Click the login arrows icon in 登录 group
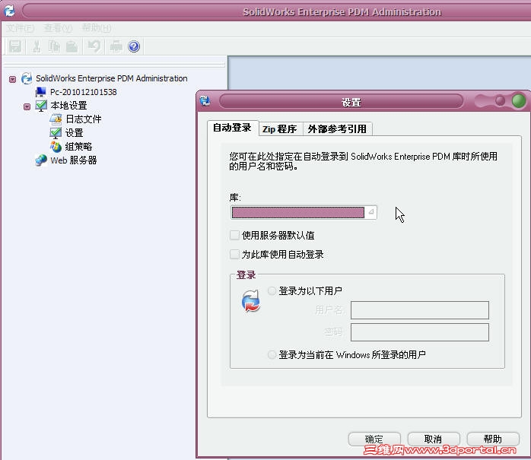Image resolution: width=531 pixels, height=460 pixels. tap(251, 300)
